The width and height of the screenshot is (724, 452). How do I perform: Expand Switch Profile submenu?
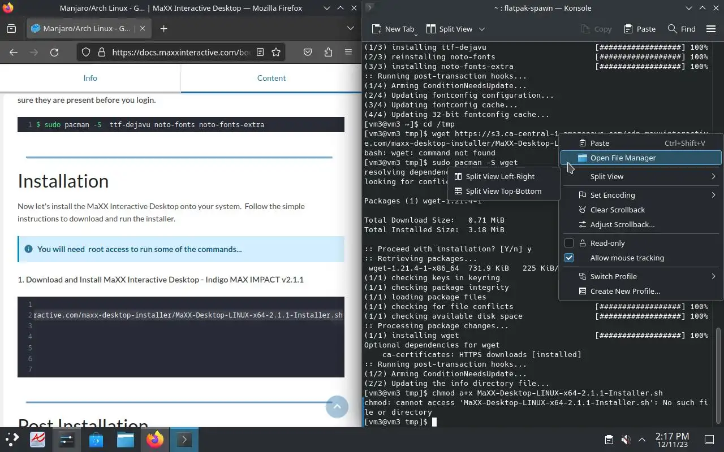pos(641,276)
